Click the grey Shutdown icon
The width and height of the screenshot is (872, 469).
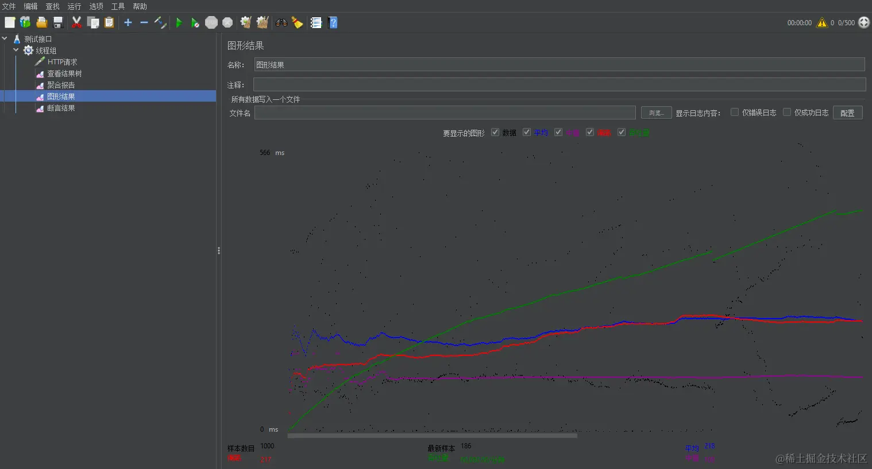coord(227,22)
